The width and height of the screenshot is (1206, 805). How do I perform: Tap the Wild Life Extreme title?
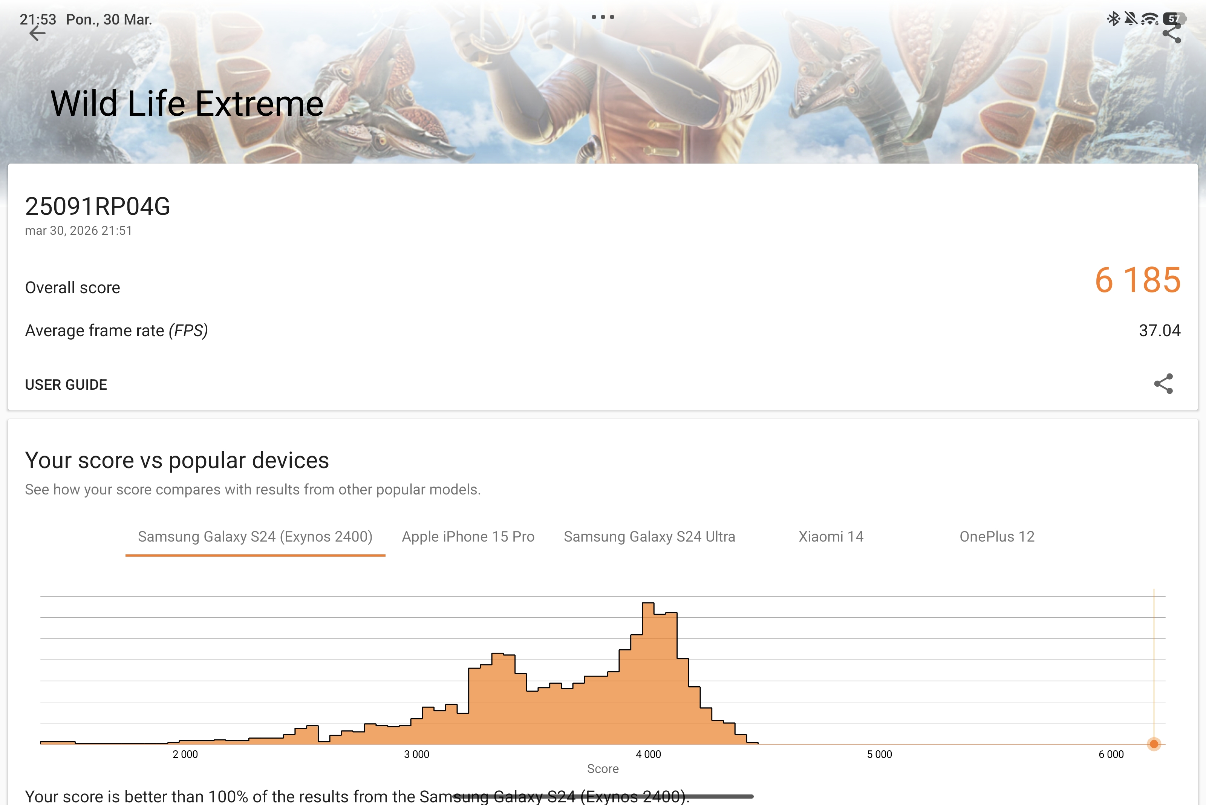tap(187, 104)
